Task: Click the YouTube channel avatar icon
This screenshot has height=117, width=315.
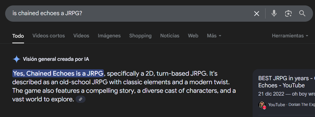Action: tap(262, 105)
